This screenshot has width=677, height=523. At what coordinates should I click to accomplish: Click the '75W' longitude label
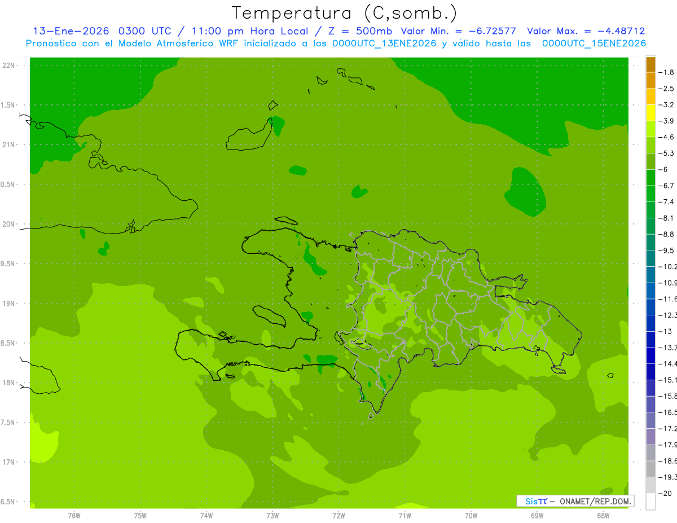pyautogui.click(x=140, y=515)
